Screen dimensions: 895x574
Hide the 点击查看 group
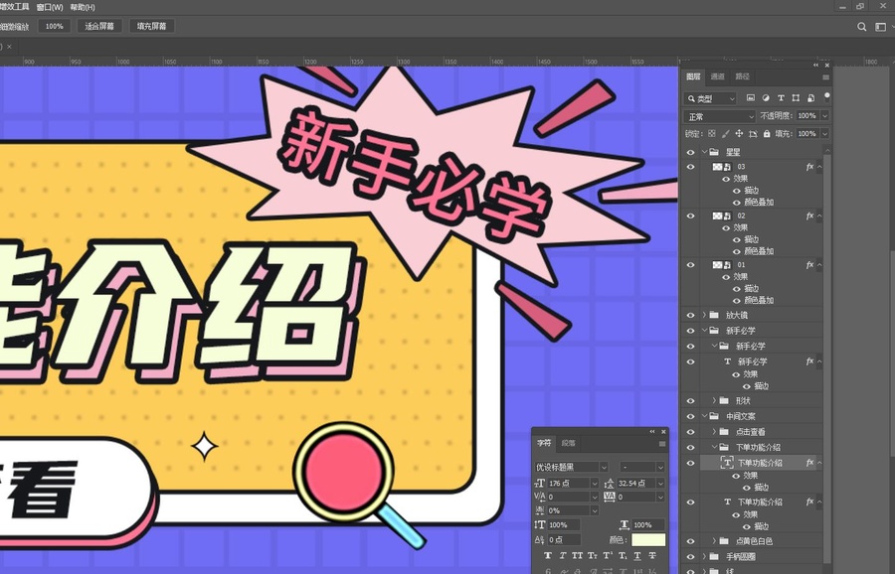(x=691, y=432)
